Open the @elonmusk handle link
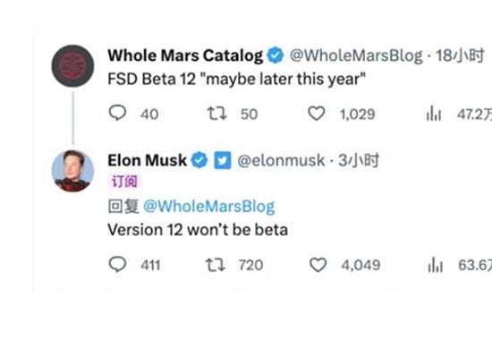The width and height of the screenshot is (492, 338). 281,161
